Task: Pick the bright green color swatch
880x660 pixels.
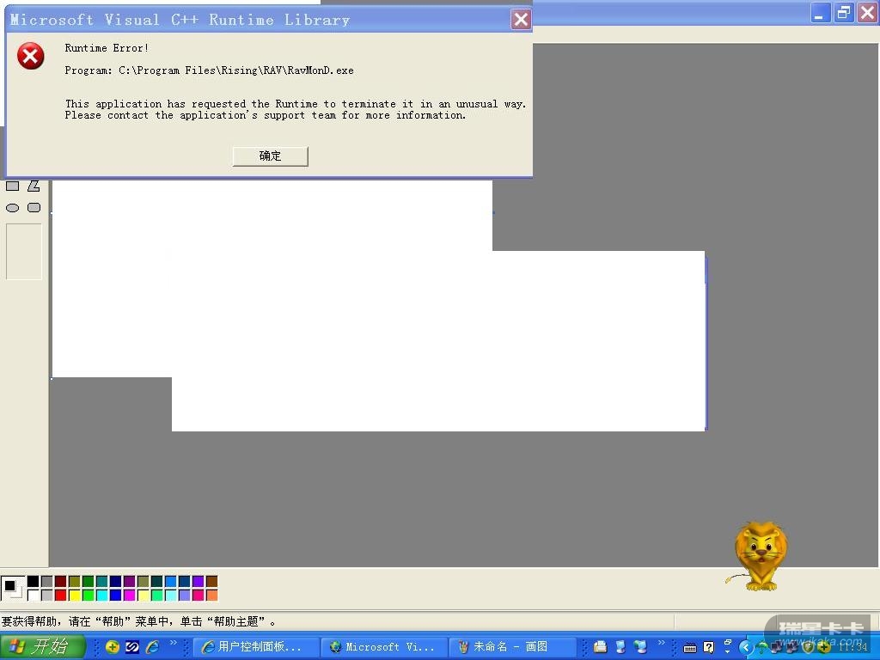Action: [x=89, y=595]
